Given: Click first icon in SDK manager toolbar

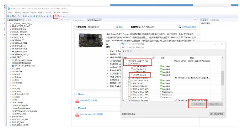Looking at the screenshot, I should coord(123,51).
